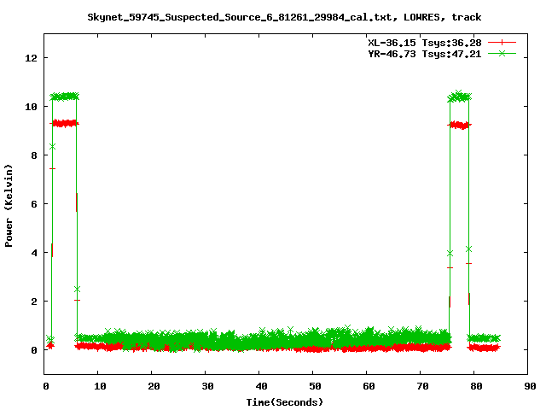
Task: Click the second red calibration plateau near 77 seconds
Action: coord(460,126)
